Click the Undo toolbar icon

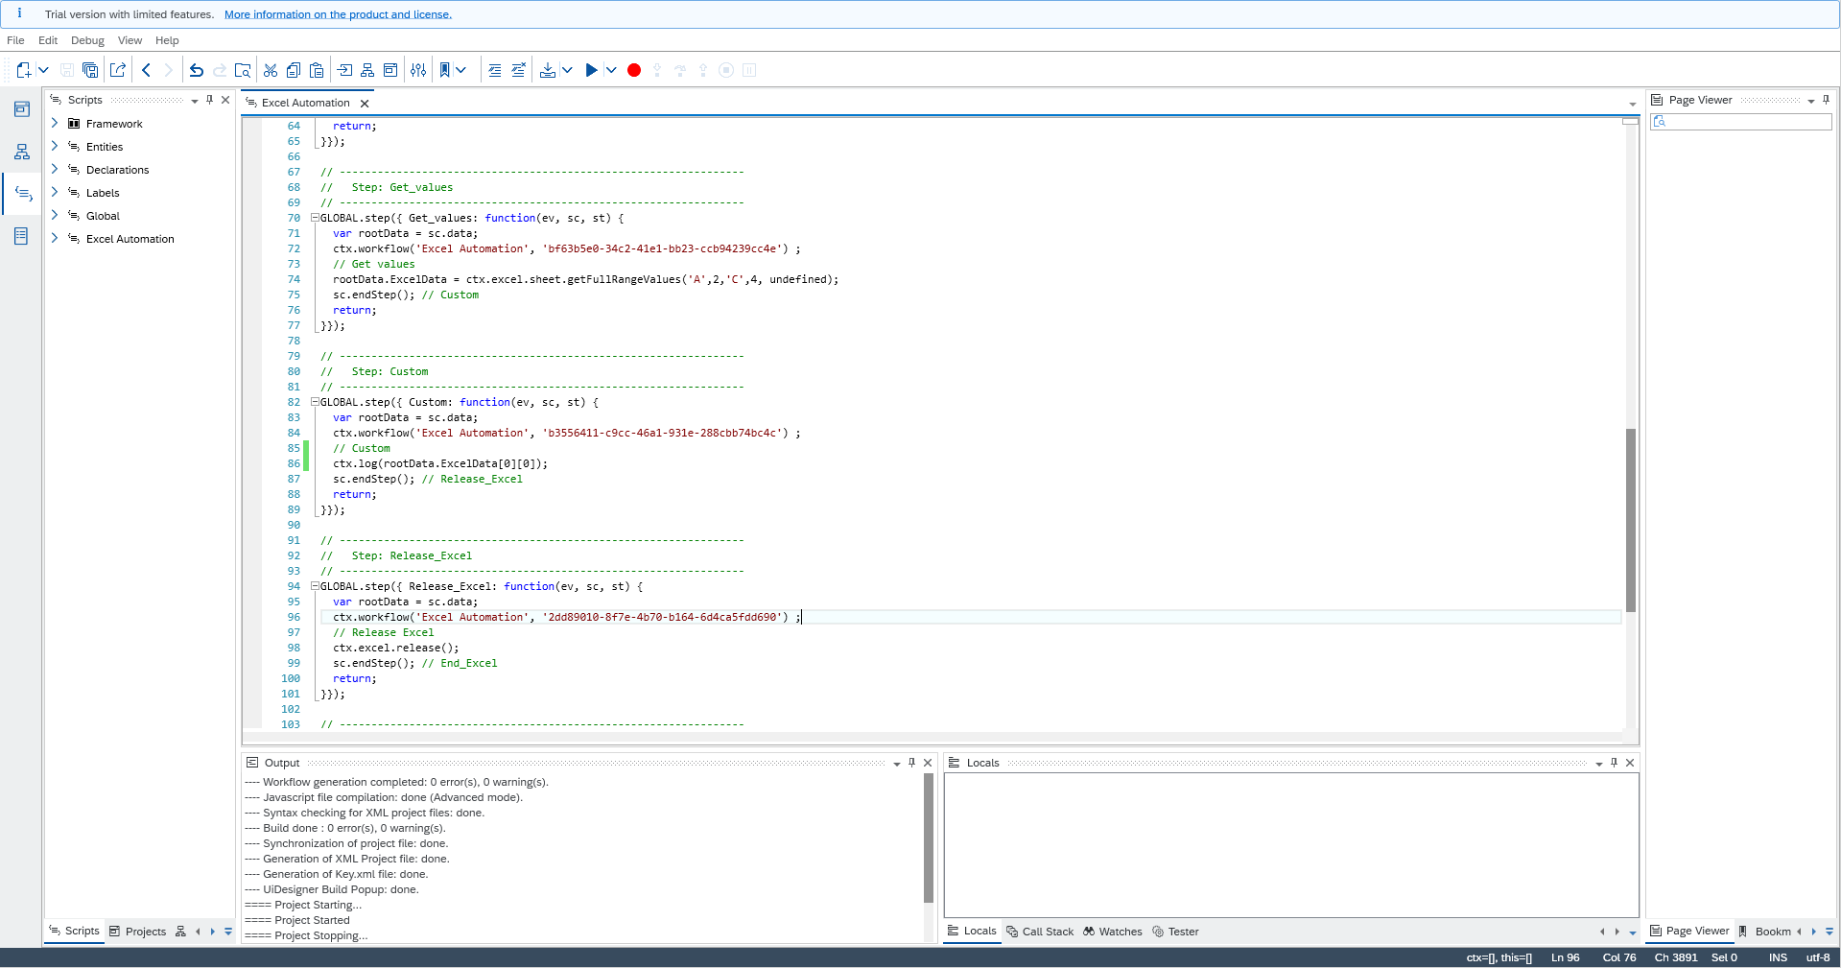point(196,70)
